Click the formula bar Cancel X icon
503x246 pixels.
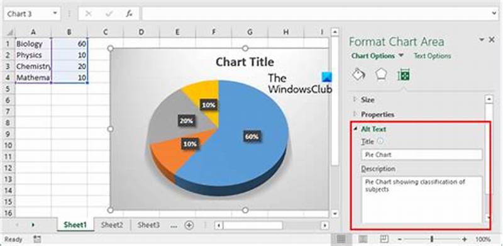pos(88,13)
